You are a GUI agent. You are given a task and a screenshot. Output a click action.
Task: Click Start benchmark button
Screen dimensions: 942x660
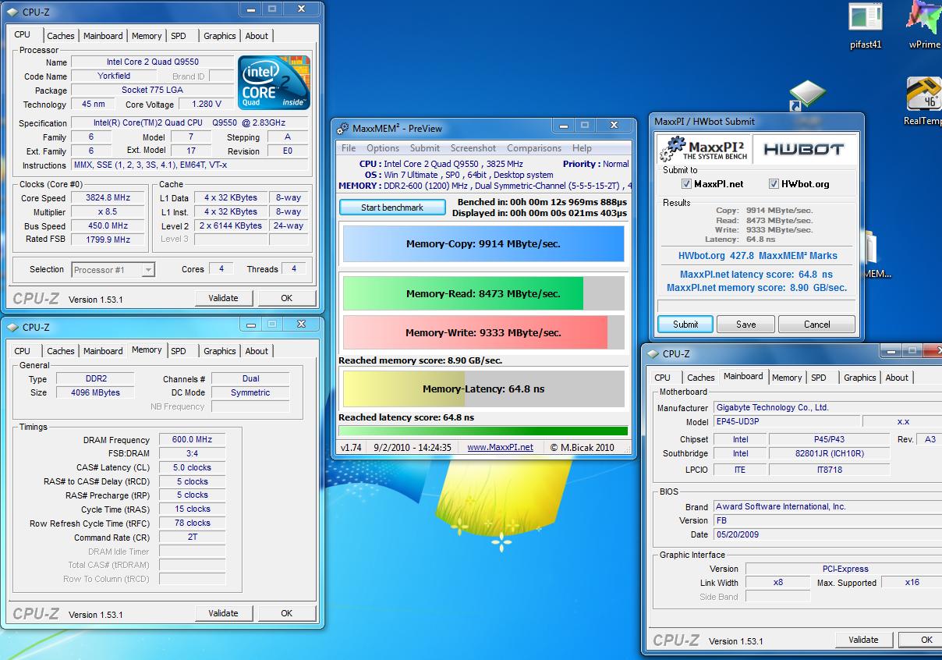point(392,208)
